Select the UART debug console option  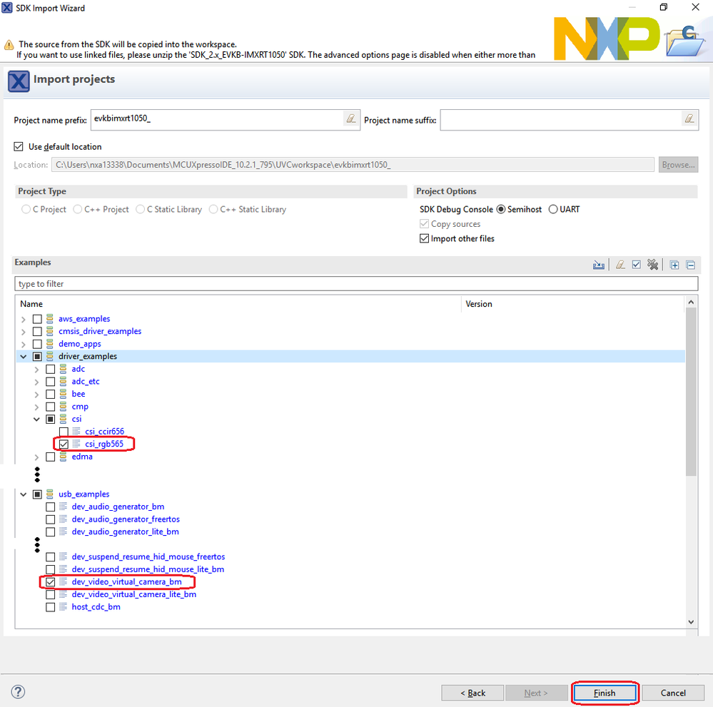tap(553, 209)
